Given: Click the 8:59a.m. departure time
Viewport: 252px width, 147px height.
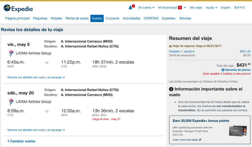Looking at the screenshot, I should tap(16, 111).
